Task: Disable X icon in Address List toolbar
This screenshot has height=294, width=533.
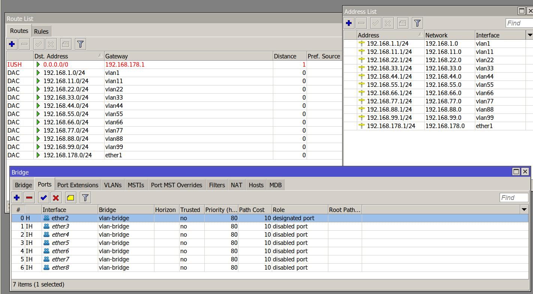Action: click(x=388, y=23)
